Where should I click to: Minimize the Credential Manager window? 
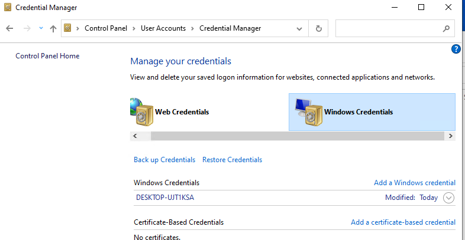[x=394, y=8]
